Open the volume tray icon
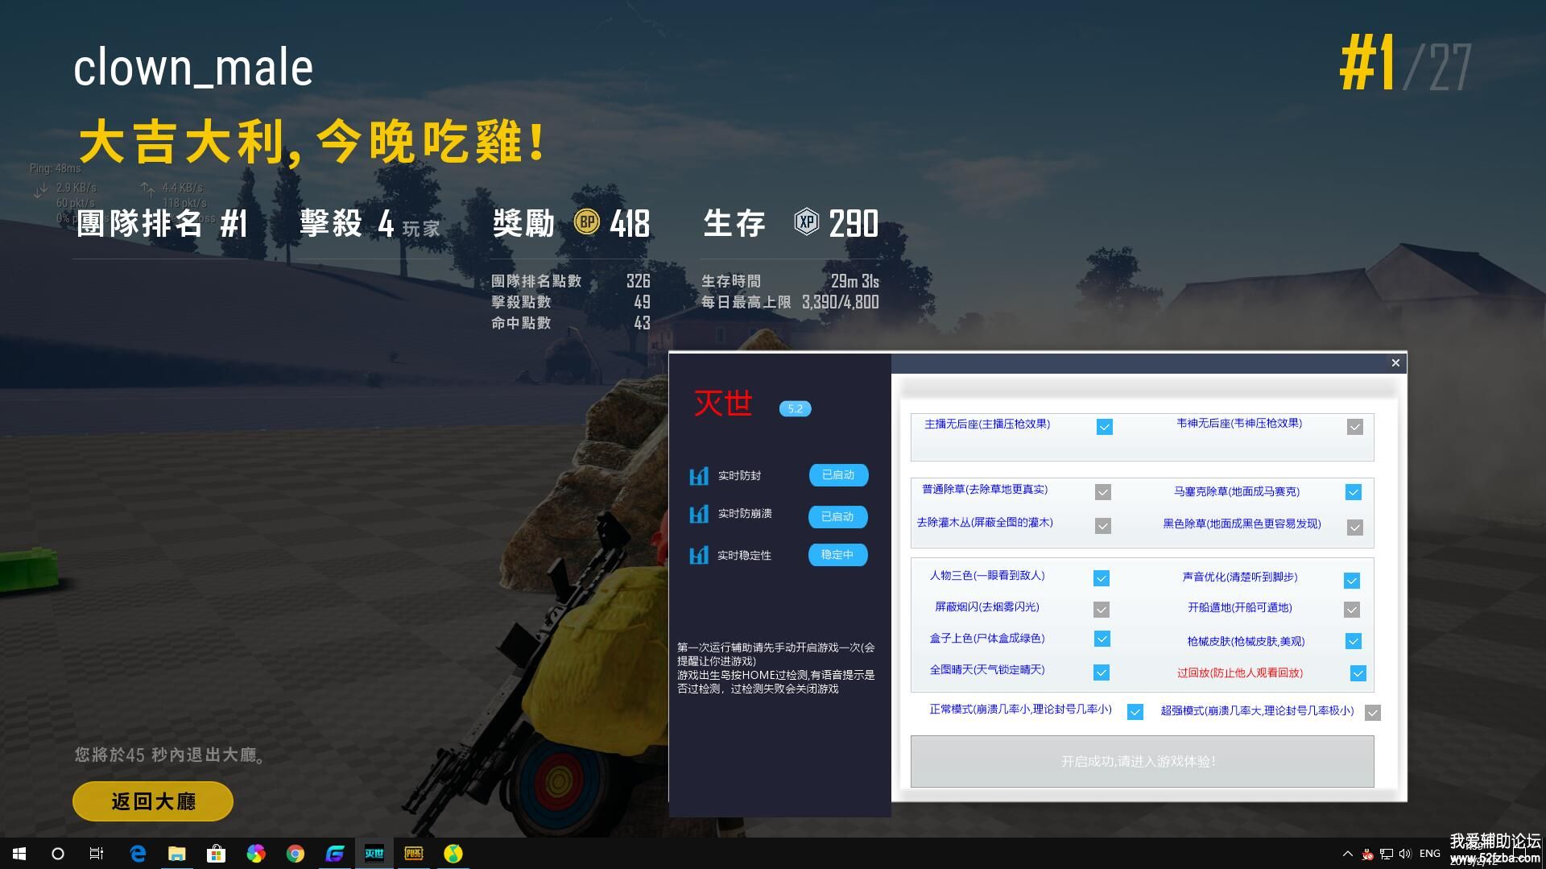 (x=1405, y=854)
